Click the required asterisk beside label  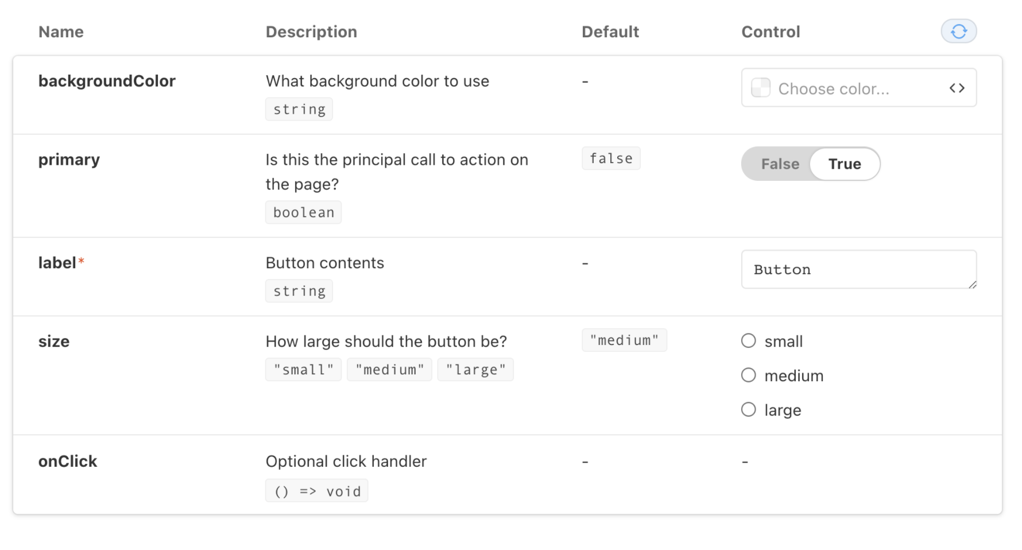[82, 261]
